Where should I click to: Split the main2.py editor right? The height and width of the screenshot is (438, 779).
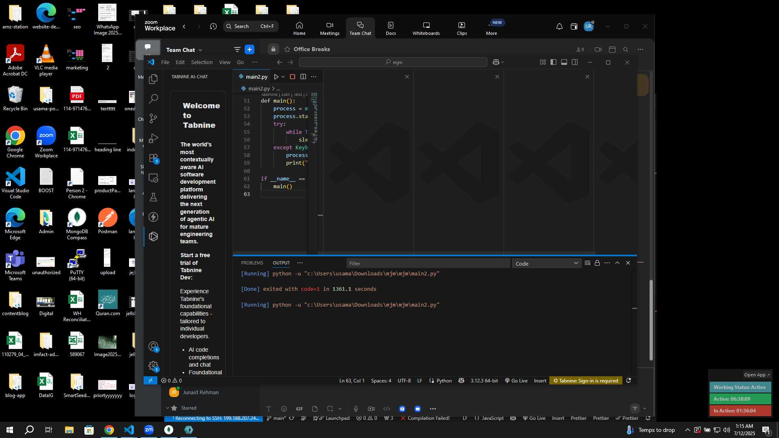(303, 77)
